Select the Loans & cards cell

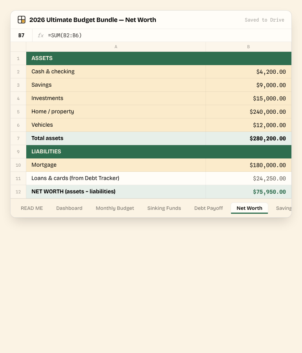(x=116, y=178)
